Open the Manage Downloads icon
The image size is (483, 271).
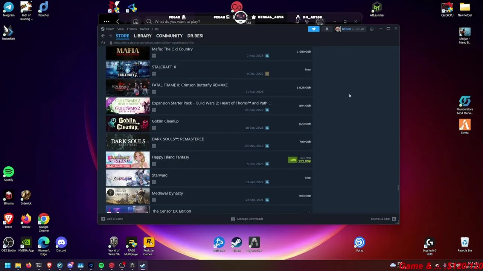click(x=233, y=219)
